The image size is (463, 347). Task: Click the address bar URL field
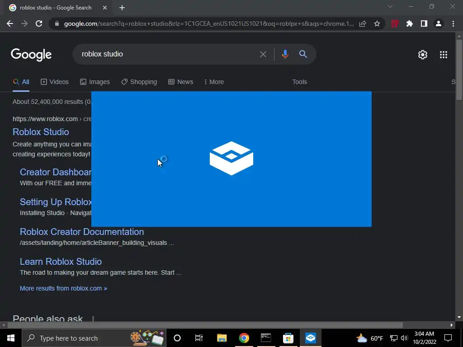(x=209, y=23)
